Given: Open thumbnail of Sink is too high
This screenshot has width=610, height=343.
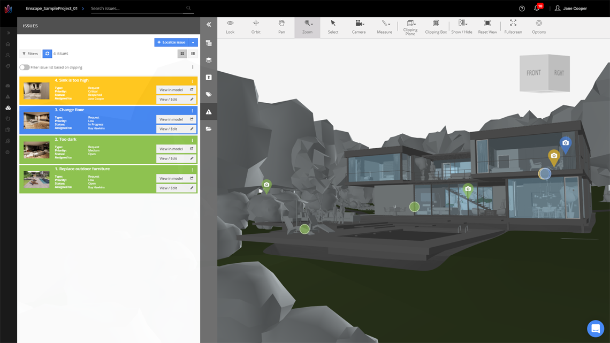Looking at the screenshot, I should point(36,90).
